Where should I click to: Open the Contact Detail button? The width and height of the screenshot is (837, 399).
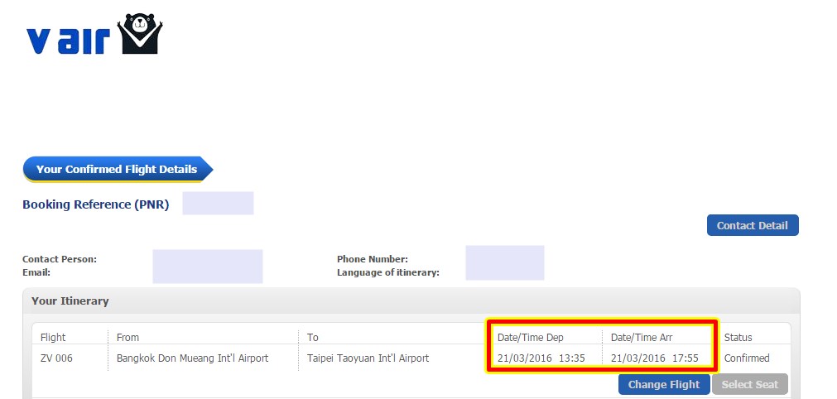(x=753, y=225)
